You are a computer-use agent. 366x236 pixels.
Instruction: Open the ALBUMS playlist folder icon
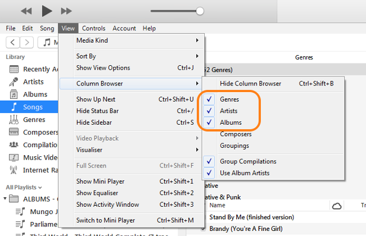[13, 199]
